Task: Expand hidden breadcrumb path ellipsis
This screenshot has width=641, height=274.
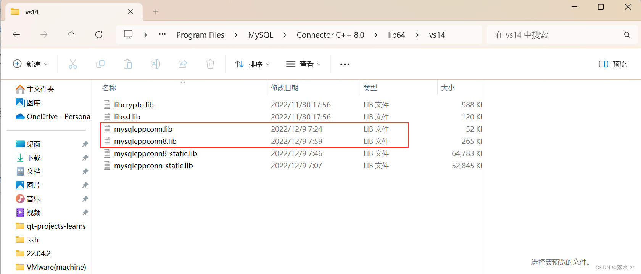Action: [x=163, y=35]
